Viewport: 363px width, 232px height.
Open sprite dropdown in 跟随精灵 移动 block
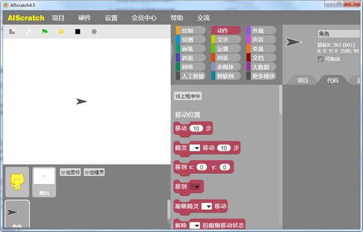point(206,206)
